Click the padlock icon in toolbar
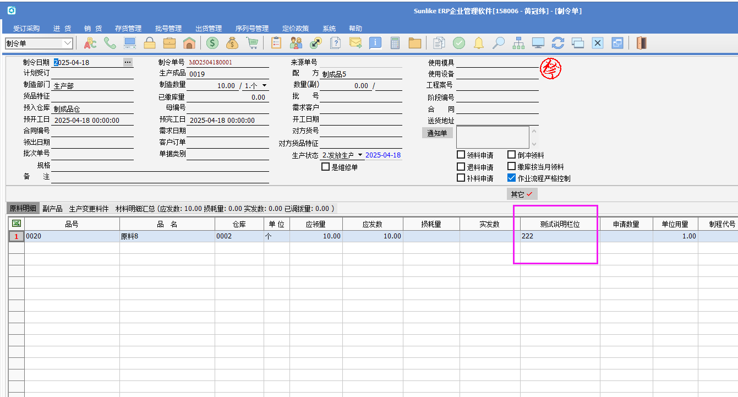Image resolution: width=738 pixels, height=397 pixels. pos(150,43)
